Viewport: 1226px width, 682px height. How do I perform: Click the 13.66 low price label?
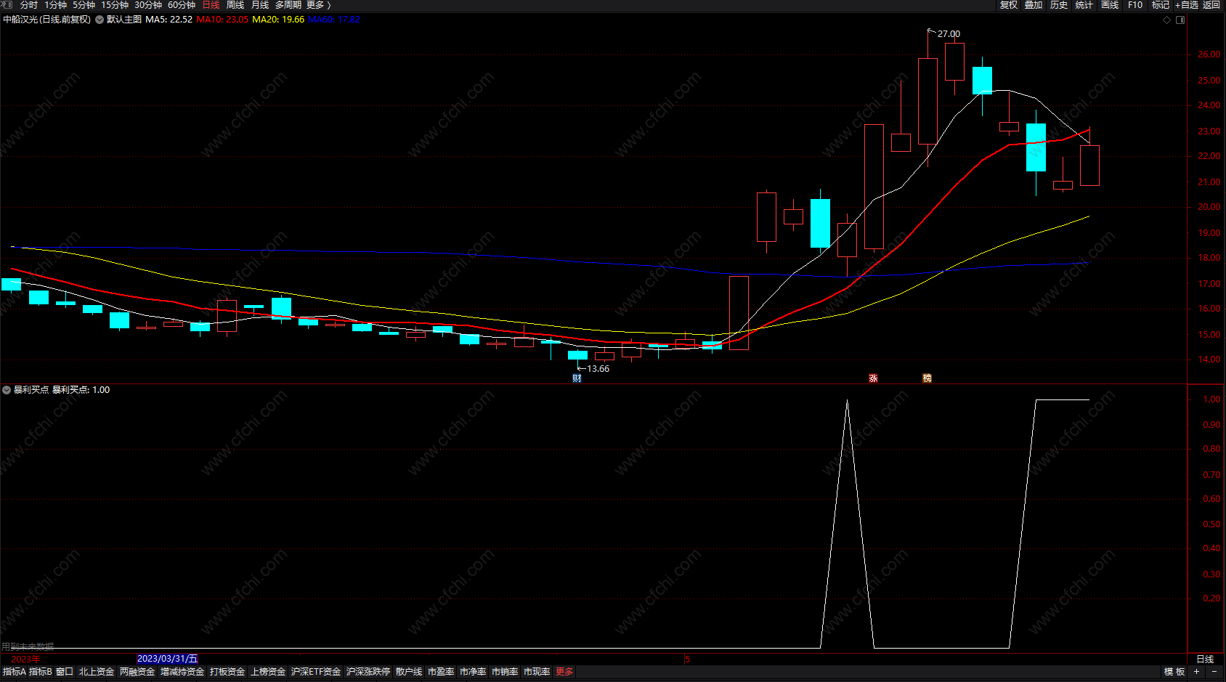point(598,368)
